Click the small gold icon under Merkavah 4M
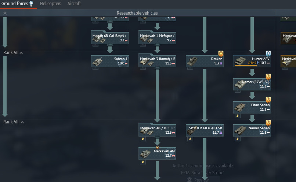Viewport: 296px width, 182px height. [x=143, y=162]
